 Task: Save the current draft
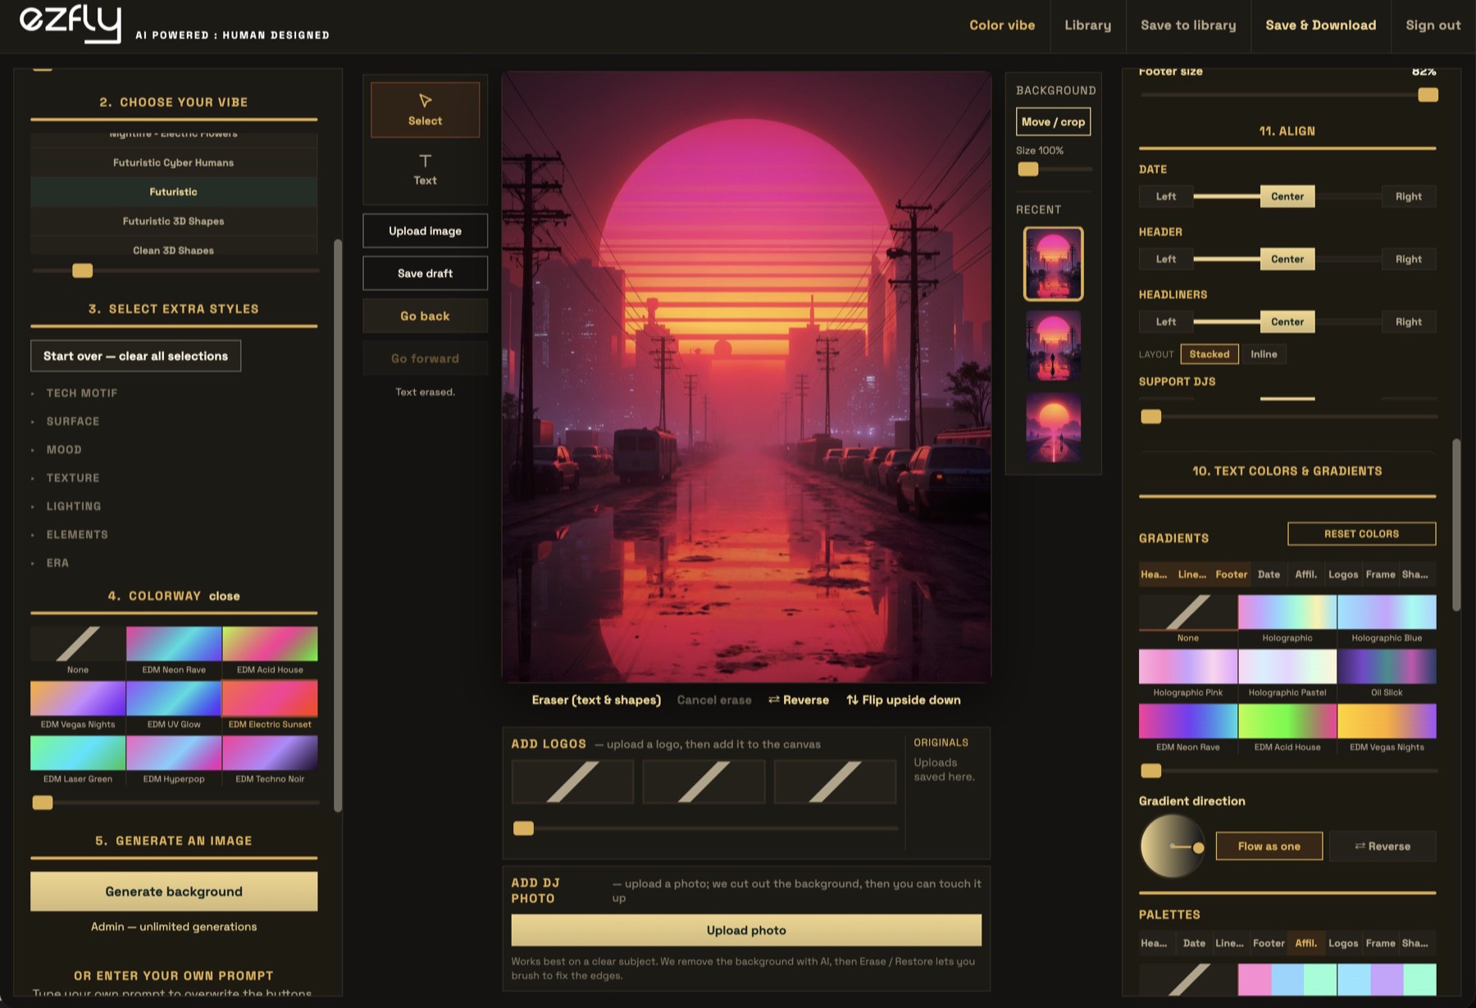pos(425,274)
